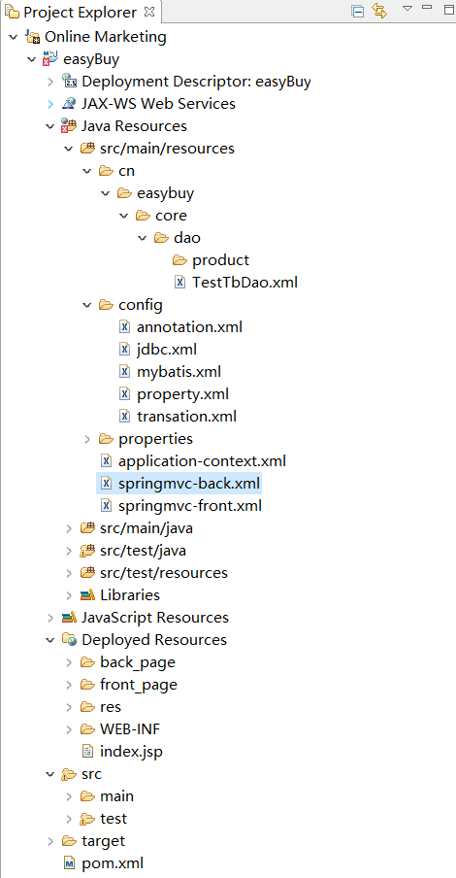Click the Java Resources icon
This screenshot has width=456, height=878.
point(70,126)
